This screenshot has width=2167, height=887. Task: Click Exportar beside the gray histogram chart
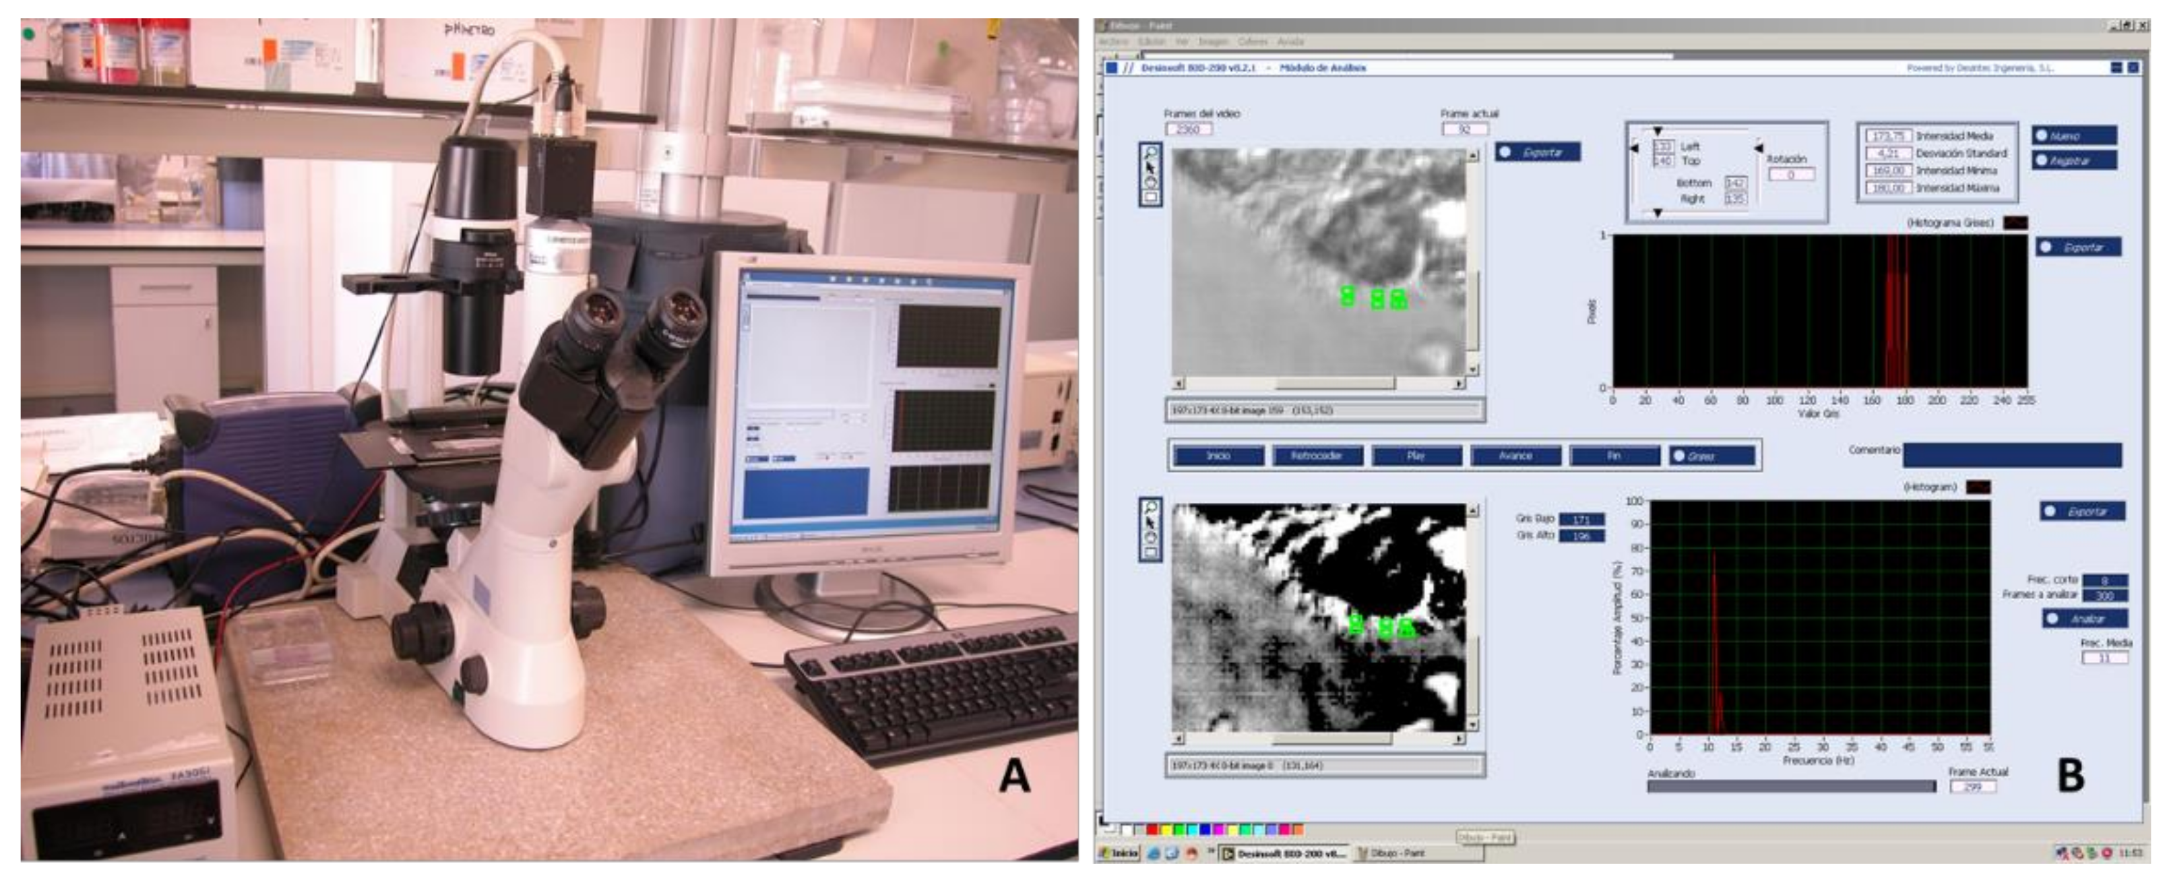click(2079, 247)
